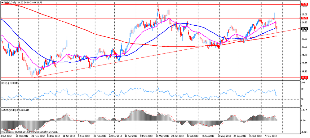This screenshot has width=310, height=138.
Task: Select the 19.80 price axis label
Action: [x=304, y=71]
